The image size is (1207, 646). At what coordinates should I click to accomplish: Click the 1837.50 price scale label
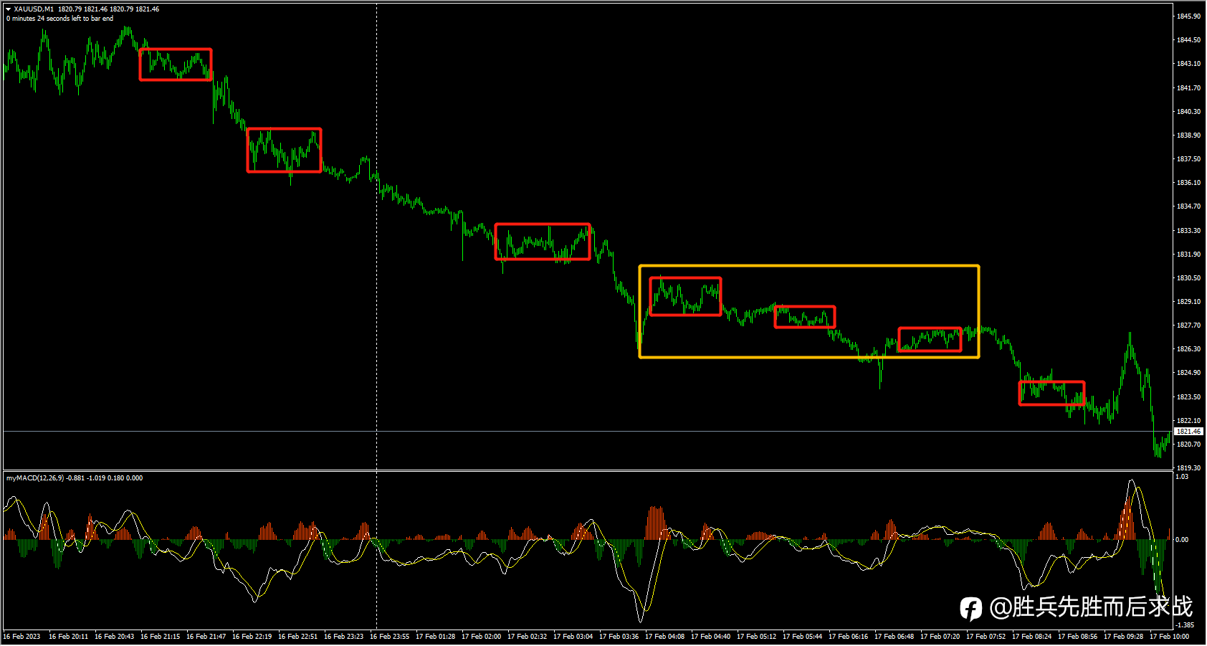pyautogui.click(x=1188, y=159)
